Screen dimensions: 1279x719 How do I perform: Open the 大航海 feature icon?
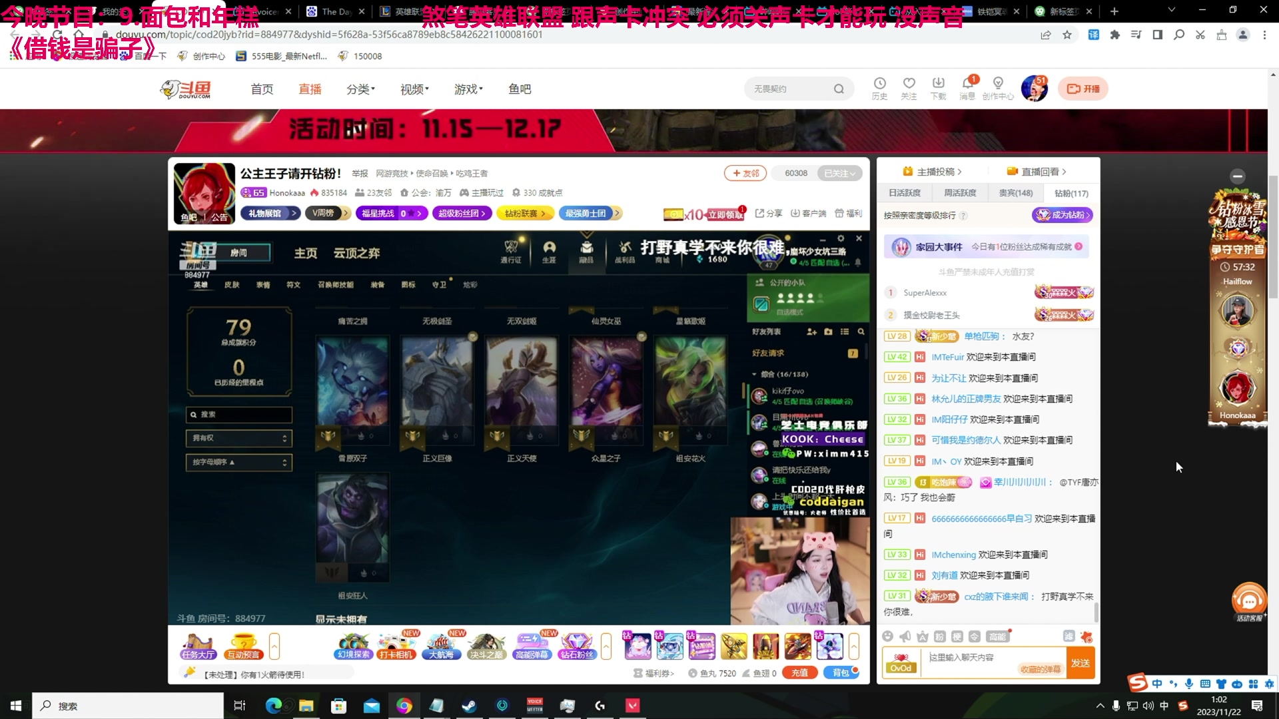[441, 646]
